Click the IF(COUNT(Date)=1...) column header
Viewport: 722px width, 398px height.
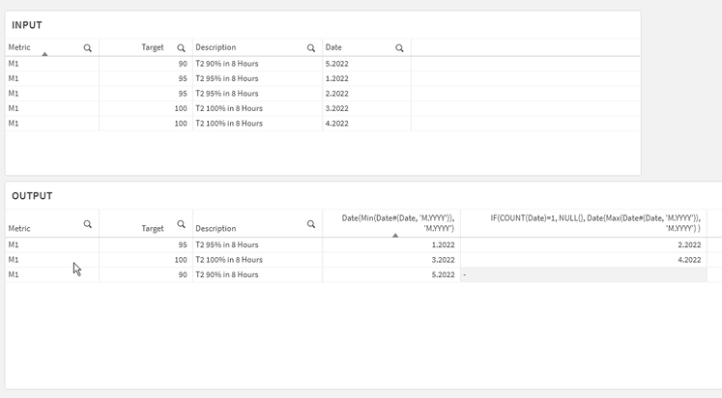pyautogui.click(x=594, y=223)
